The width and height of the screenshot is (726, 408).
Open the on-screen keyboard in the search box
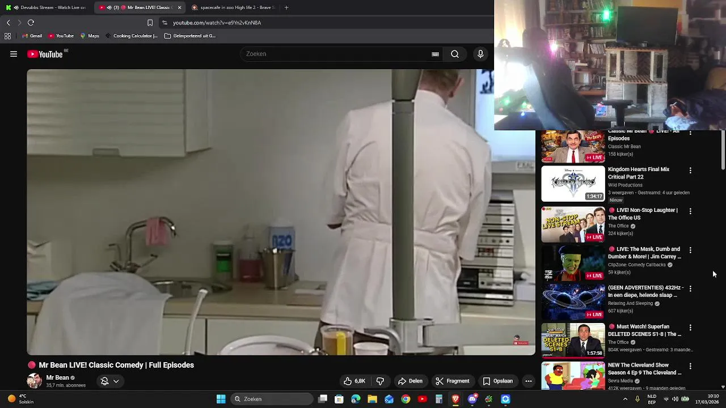[435, 54]
